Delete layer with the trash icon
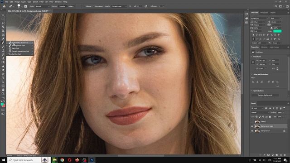Viewport: 290px width, 163px height. tap(285, 155)
